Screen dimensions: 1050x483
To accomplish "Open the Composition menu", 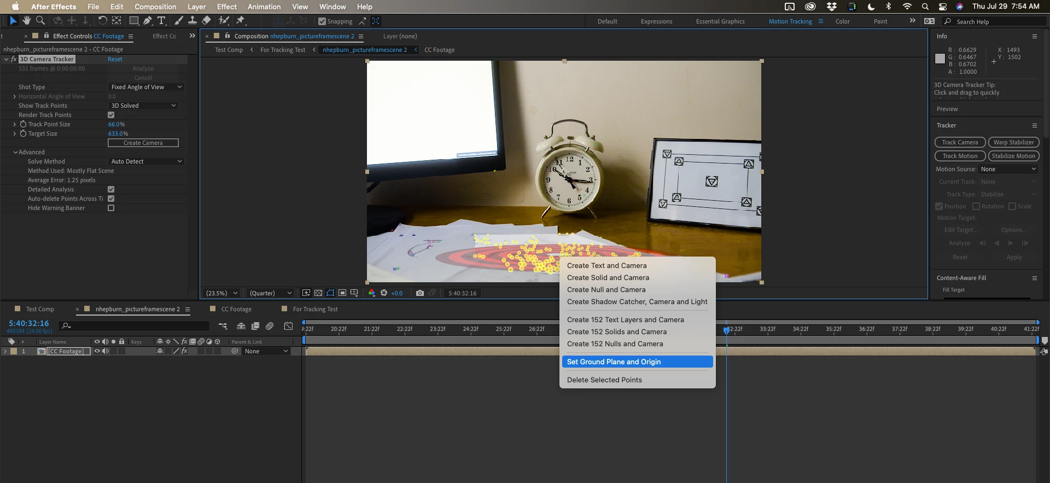I will click(155, 7).
